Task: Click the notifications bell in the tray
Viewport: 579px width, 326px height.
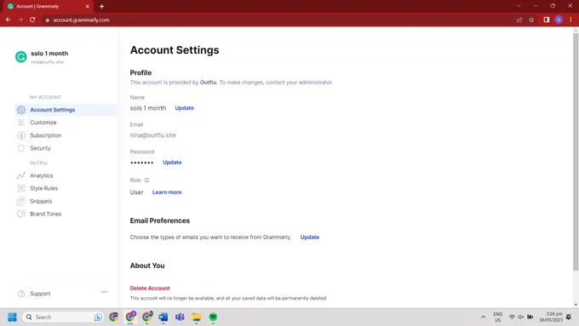Action: [x=569, y=317]
